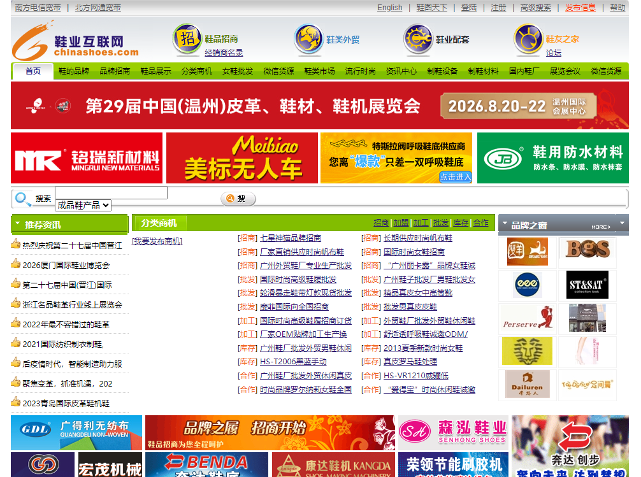Open the yellow lion brand logo
The image size is (641, 477).
(x=528, y=351)
